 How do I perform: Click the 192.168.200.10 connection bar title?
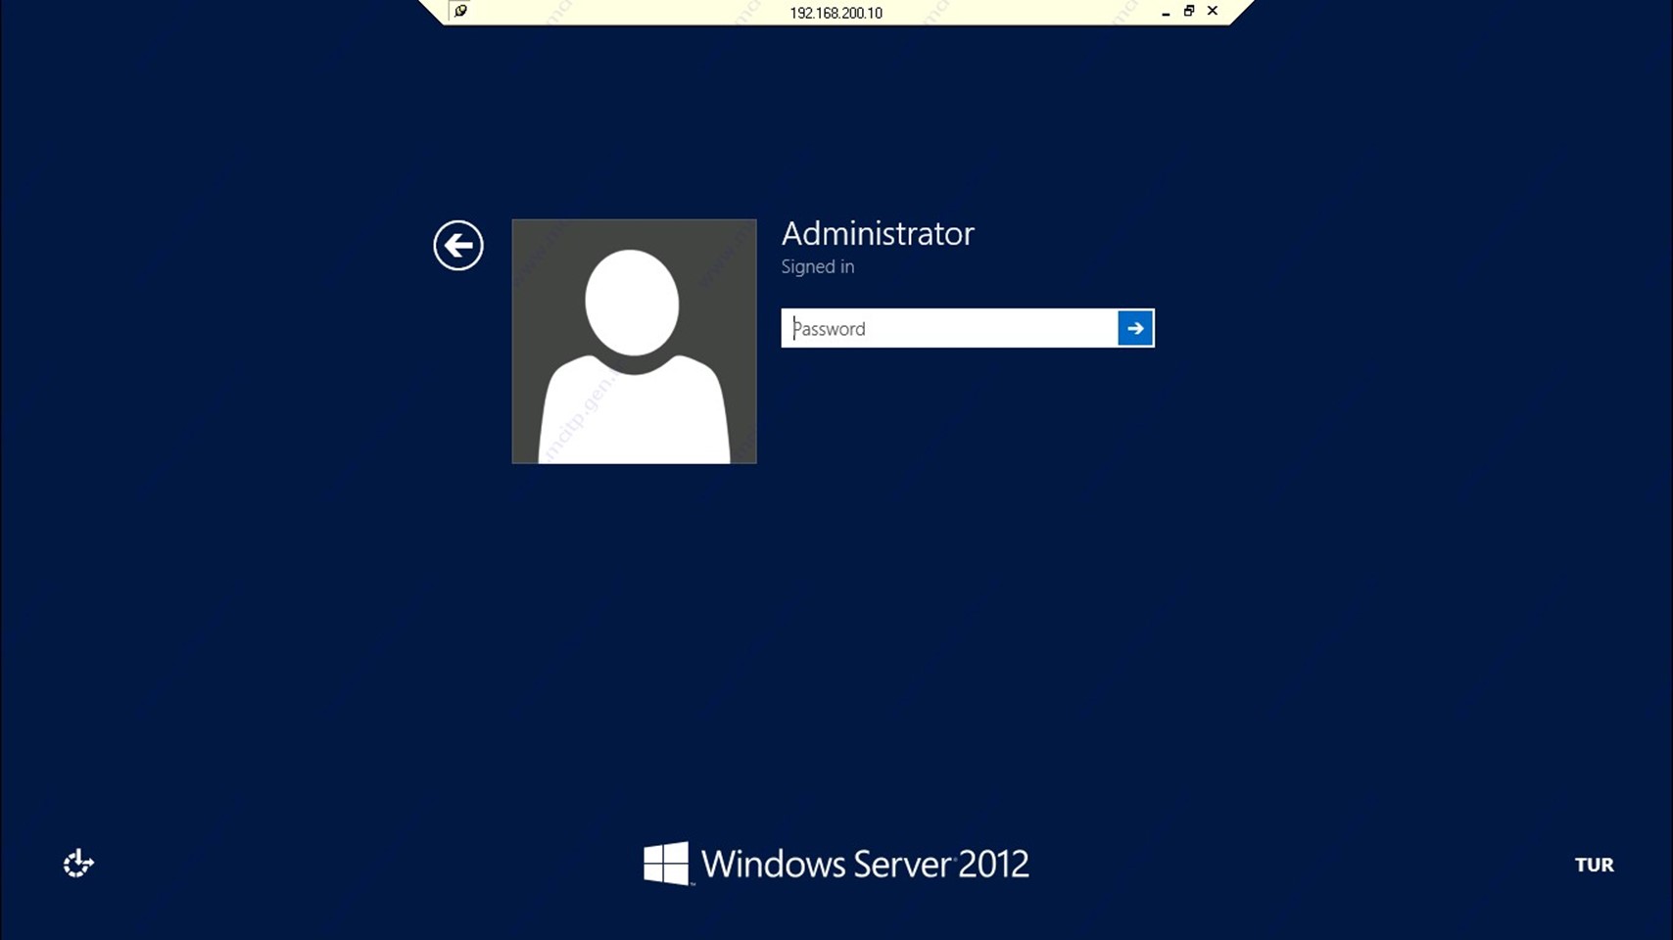click(836, 13)
